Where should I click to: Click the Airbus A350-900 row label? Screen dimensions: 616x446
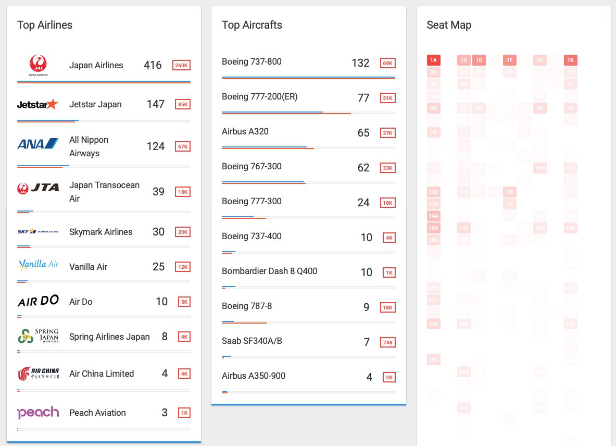[x=254, y=376]
